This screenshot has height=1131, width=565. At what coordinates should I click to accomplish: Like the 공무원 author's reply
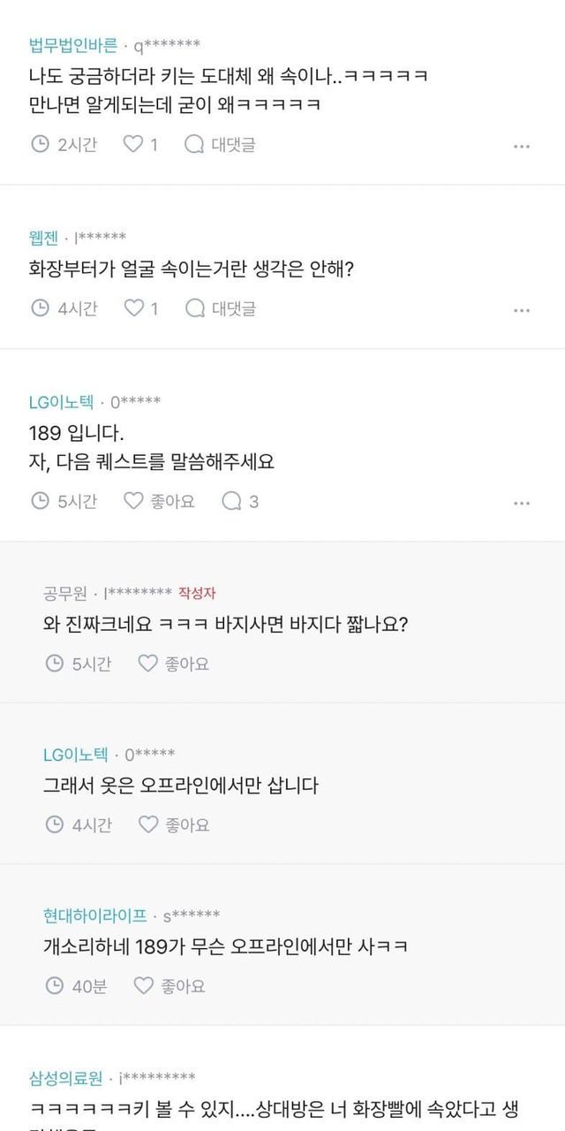tap(148, 664)
